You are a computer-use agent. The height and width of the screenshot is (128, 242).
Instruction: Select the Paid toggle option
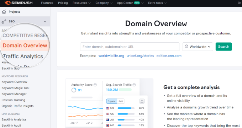121,101
